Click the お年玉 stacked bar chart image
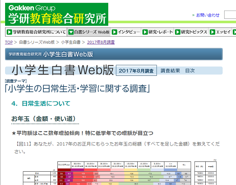 coord(107,173)
